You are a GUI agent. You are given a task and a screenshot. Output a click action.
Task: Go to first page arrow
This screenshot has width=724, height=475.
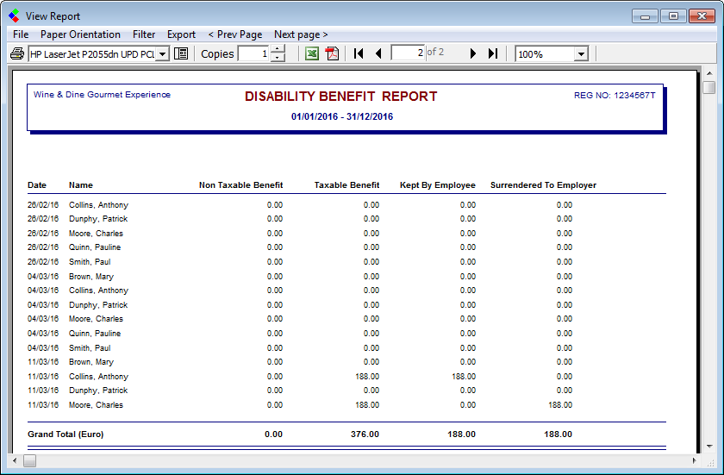click(359, 54)
